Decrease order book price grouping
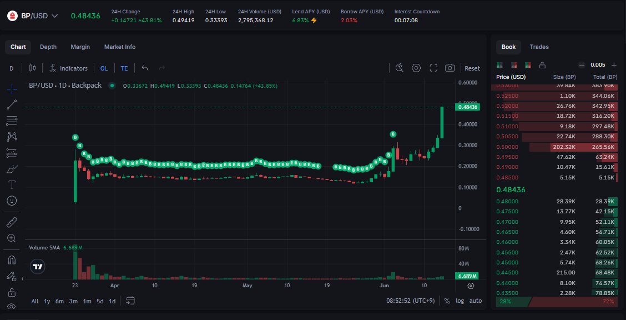 [x=582, y=65]
